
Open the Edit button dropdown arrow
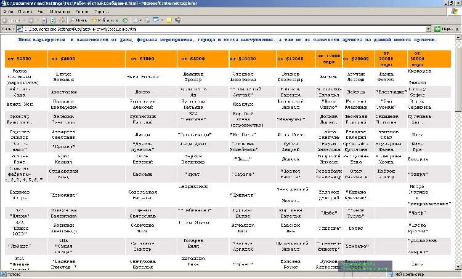click(x=162, y=20)
